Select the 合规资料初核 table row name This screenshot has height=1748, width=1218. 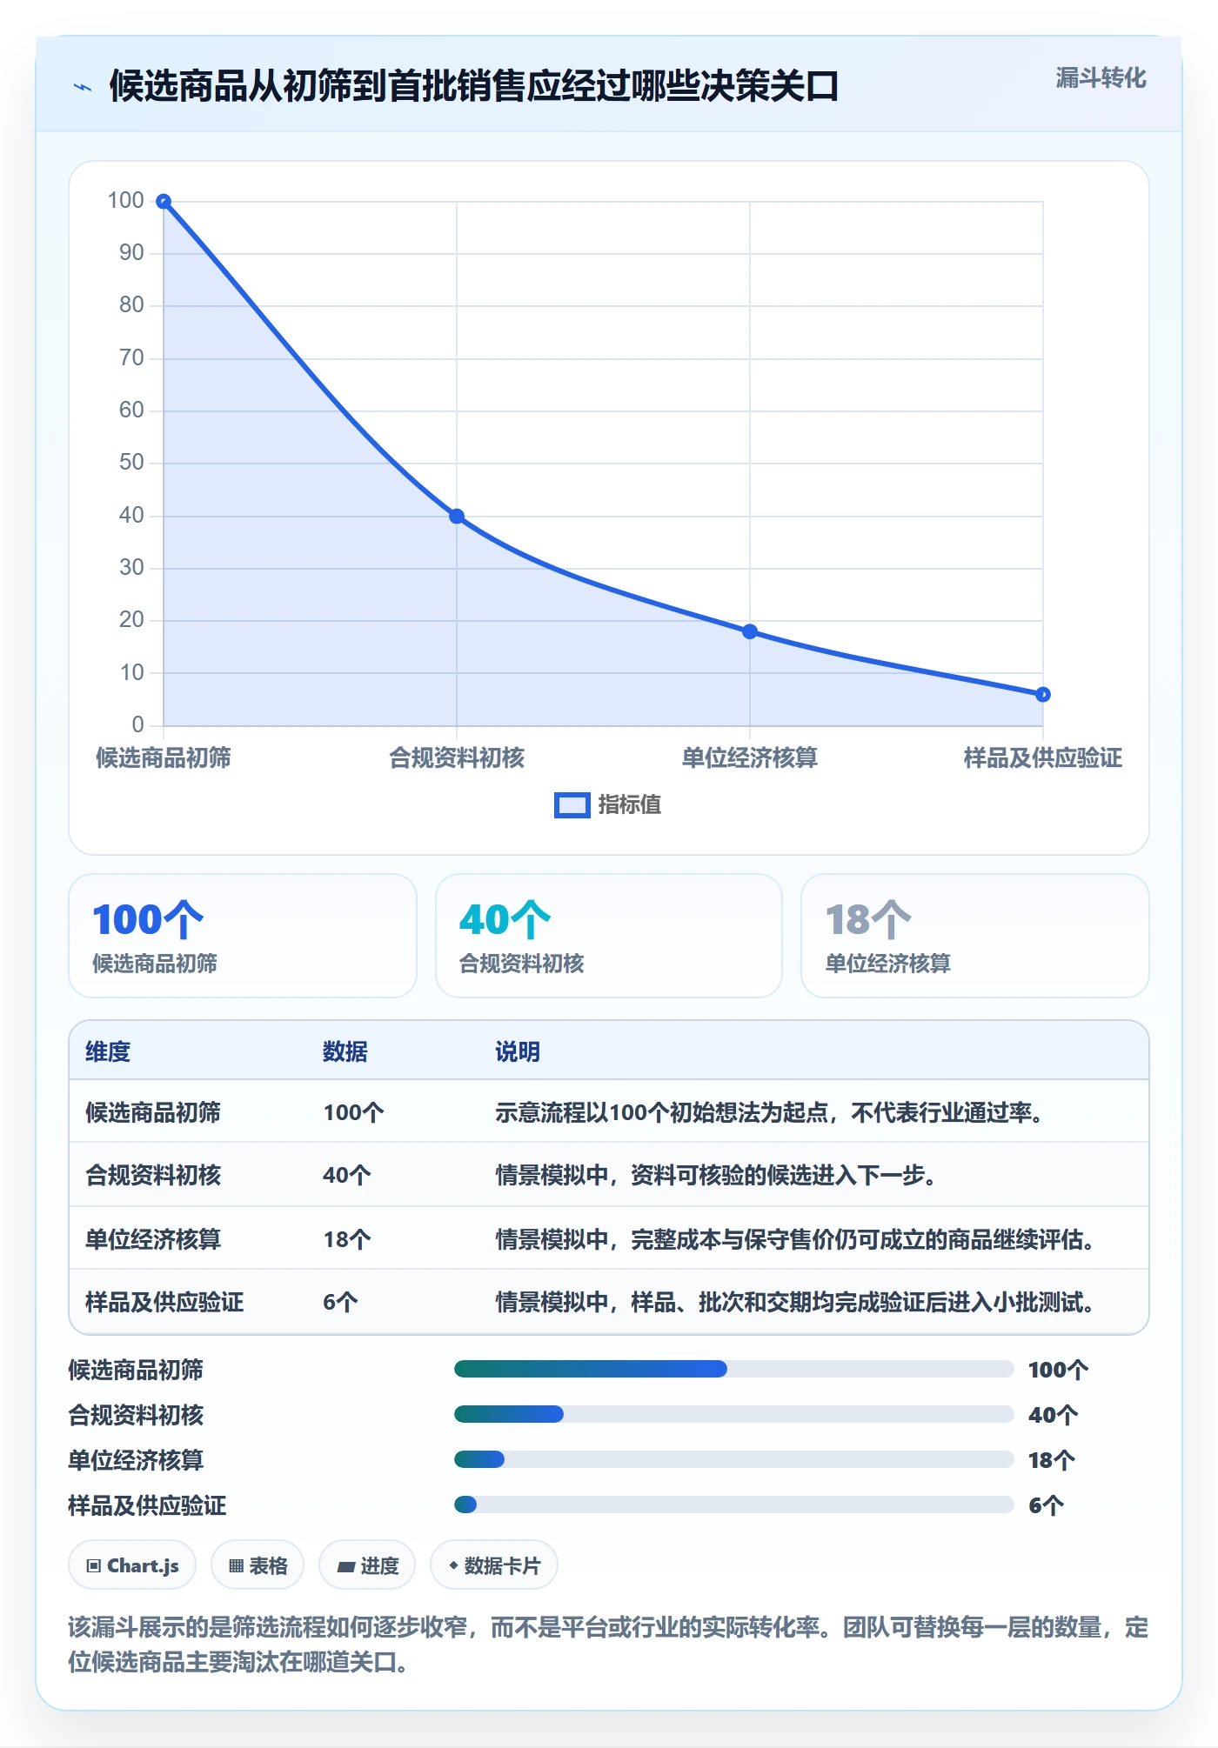click(x=153, y=1175)
